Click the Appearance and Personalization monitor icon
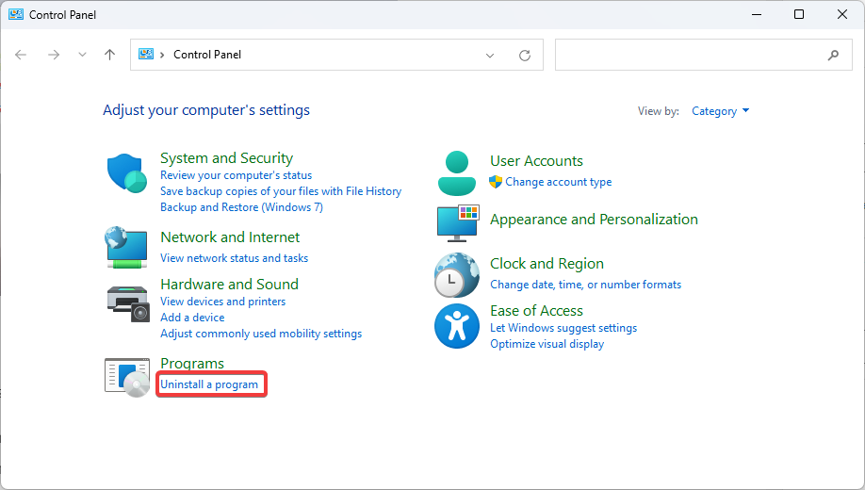The image size is (865, 490). (458, 223)
